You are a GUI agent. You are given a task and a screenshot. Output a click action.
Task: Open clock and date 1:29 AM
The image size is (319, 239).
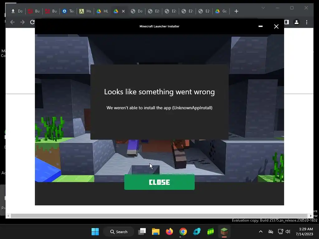click(304, 232)
